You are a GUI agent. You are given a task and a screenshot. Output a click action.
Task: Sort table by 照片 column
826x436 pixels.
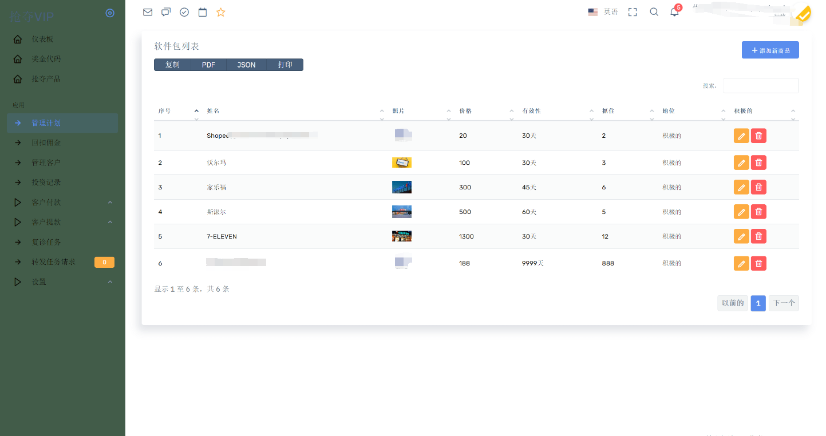click(421, 111)
